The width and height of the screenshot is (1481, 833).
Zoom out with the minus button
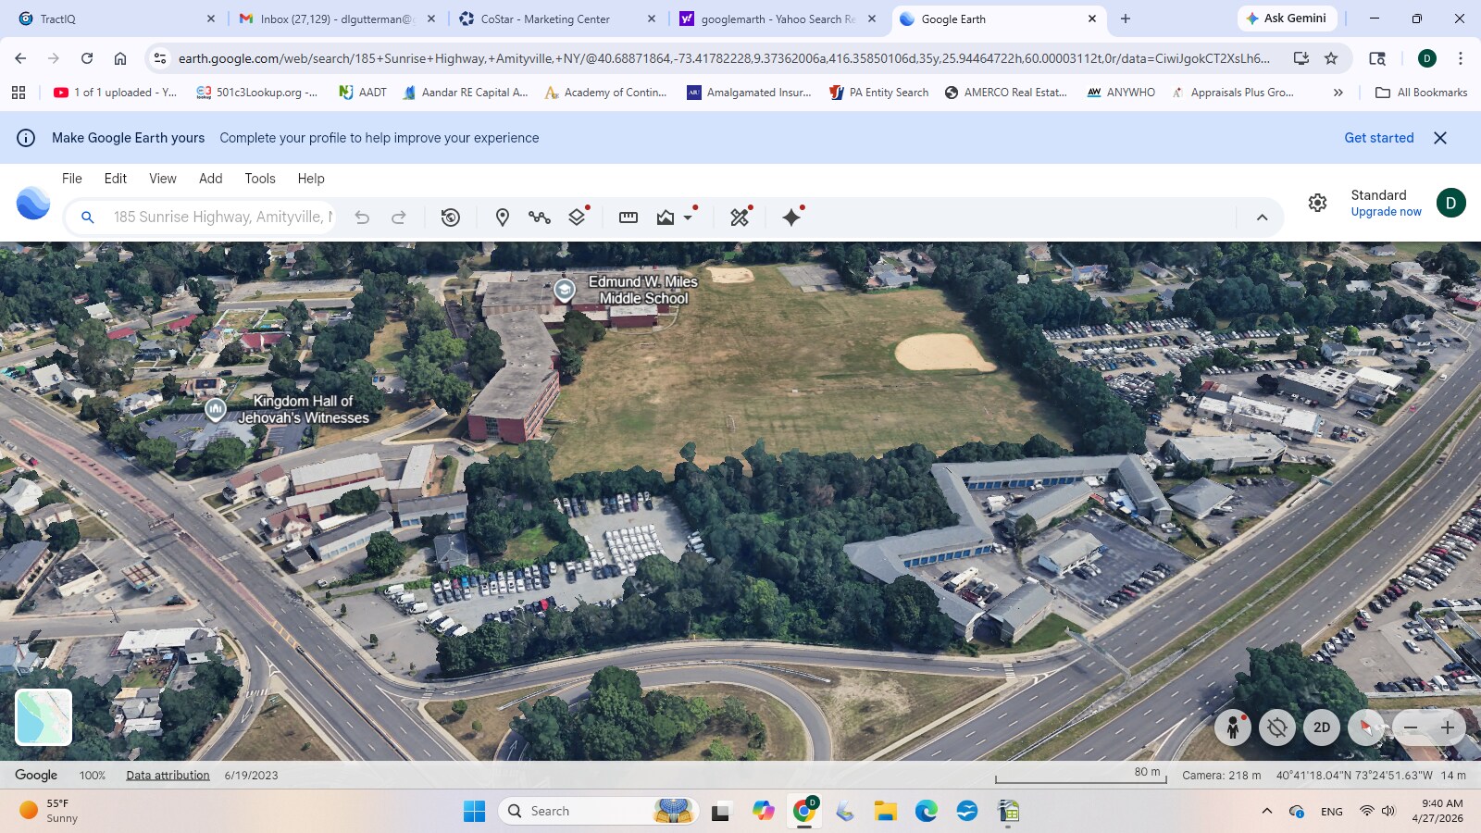point(1411,727)
